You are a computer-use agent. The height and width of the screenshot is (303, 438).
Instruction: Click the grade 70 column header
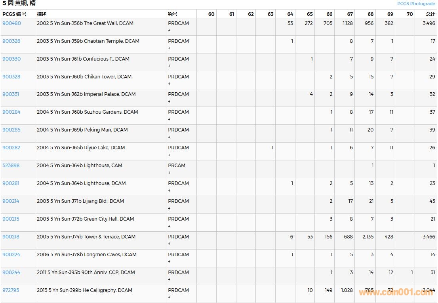[x=409, y=14]
